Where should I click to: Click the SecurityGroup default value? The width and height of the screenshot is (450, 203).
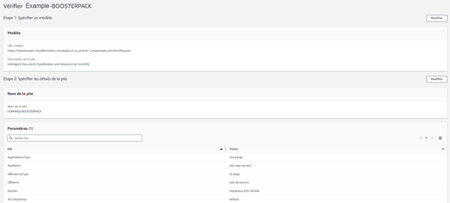tap(234, 199)
